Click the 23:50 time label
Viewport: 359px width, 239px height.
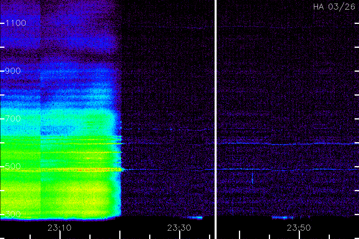(x=299, y=228)
